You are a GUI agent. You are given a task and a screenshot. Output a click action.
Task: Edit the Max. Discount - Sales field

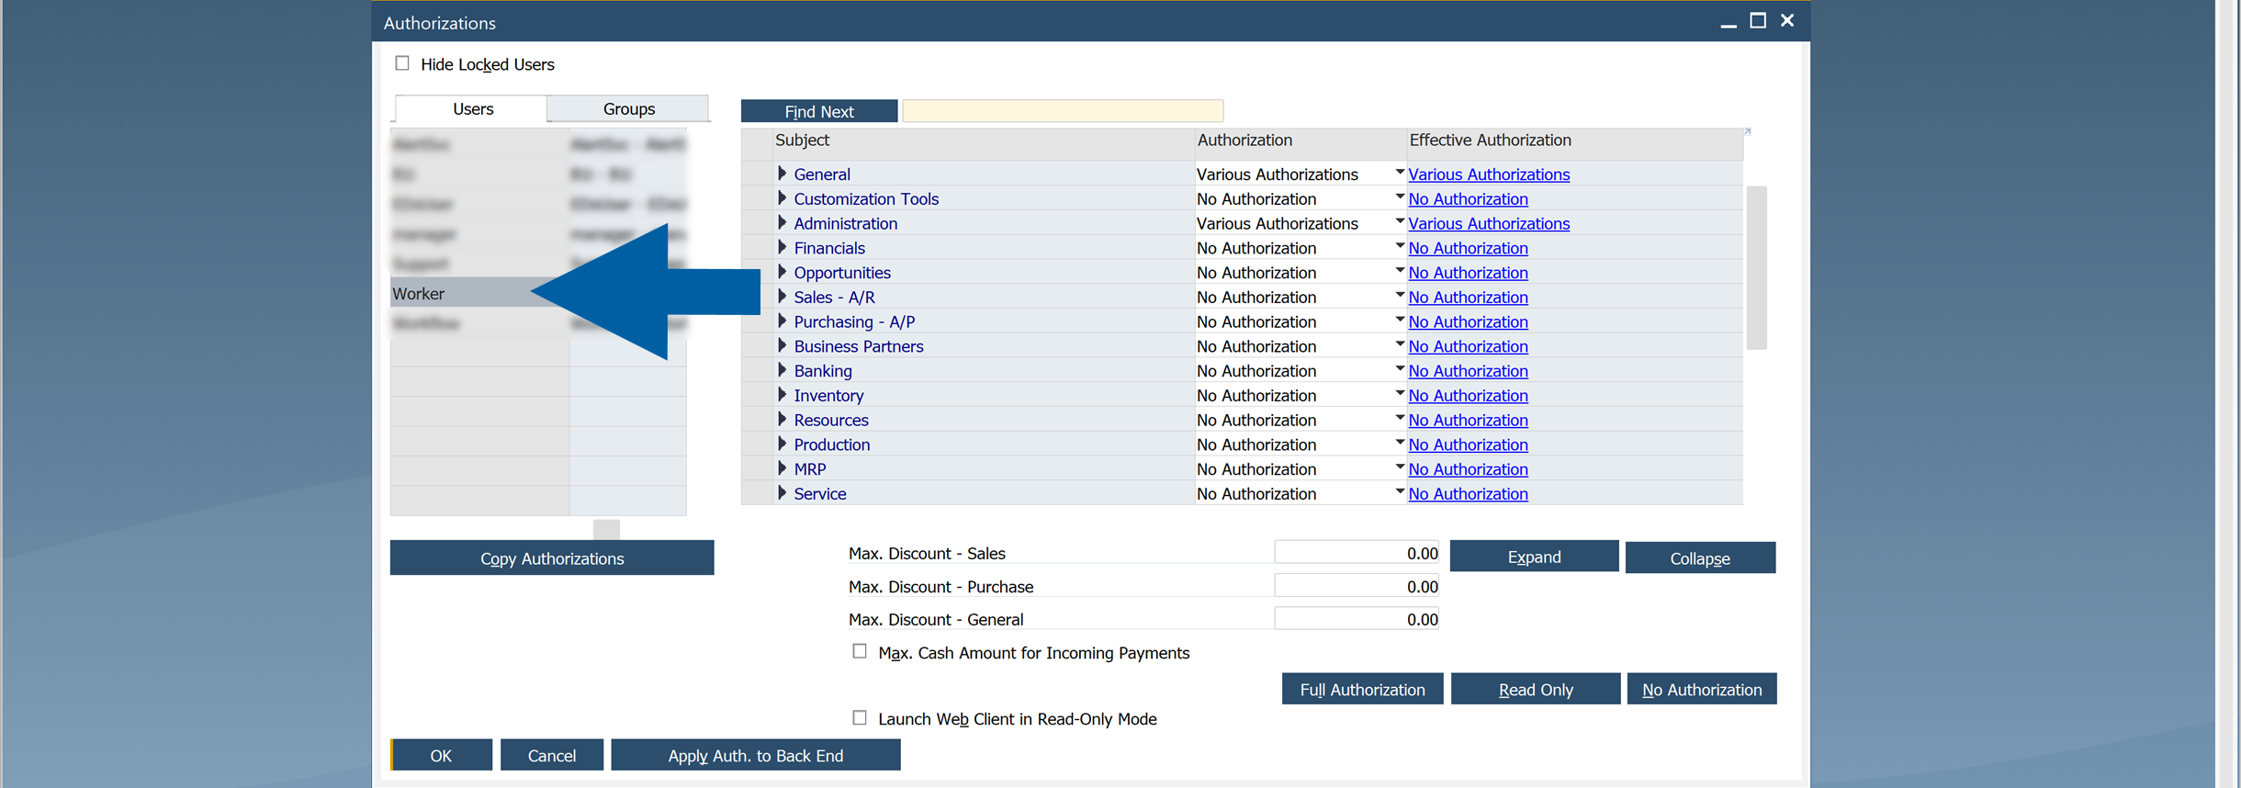[1357, 553]
